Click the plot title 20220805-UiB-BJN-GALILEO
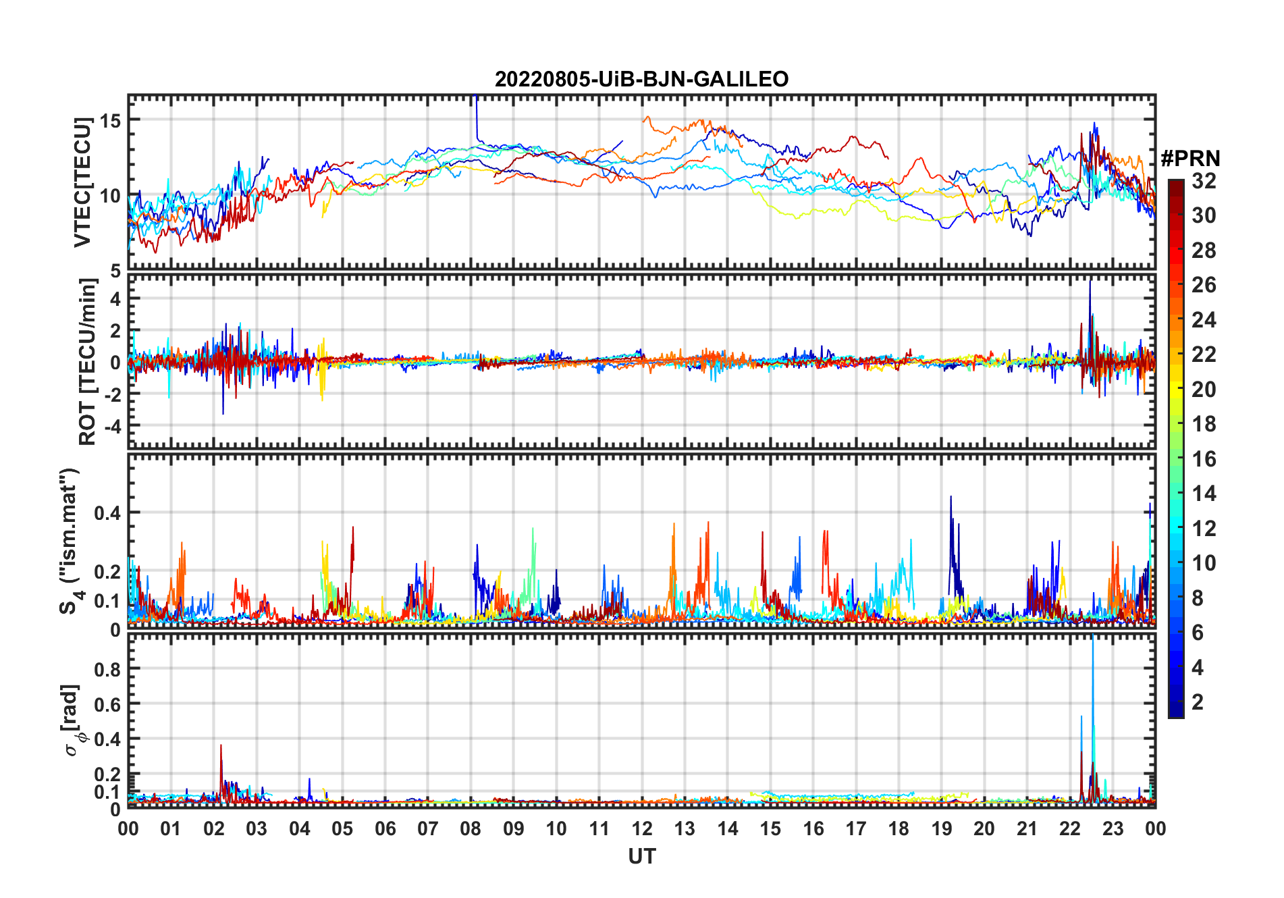 pos(641,79)
